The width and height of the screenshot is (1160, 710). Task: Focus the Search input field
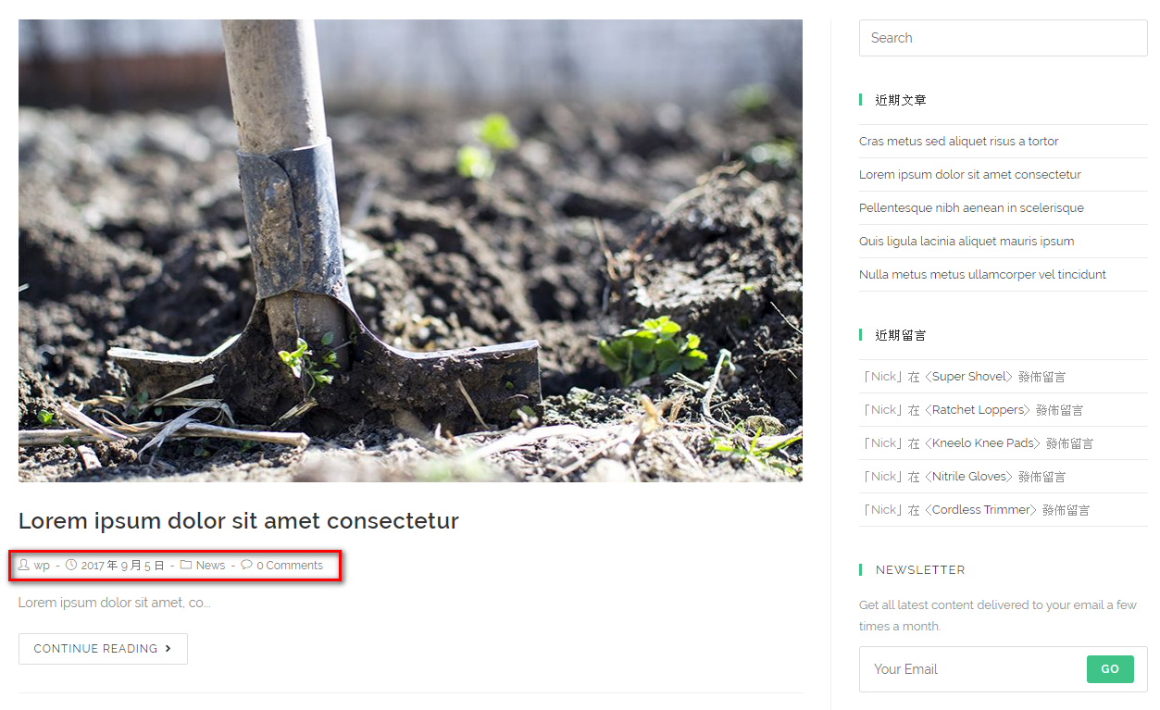(1003, 38)
